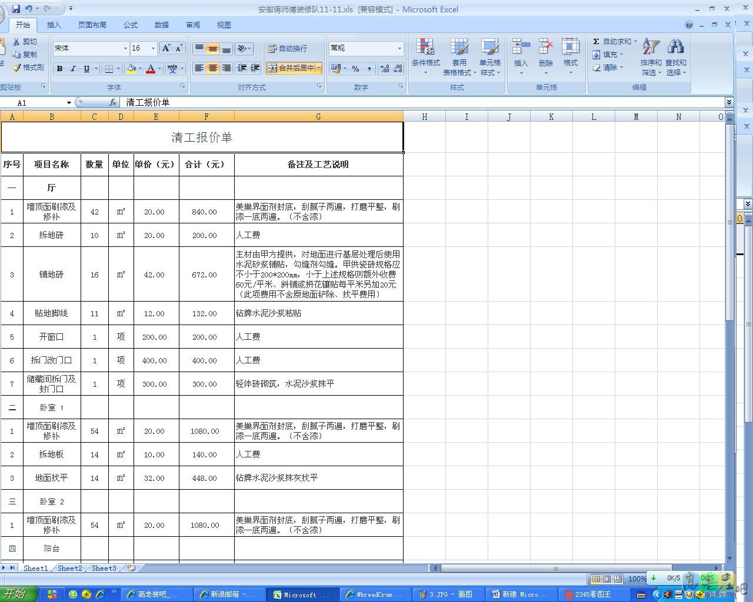Screen dimensions: 753x602
Task: Toggle italic formatting
Action: tap(73, 69)
